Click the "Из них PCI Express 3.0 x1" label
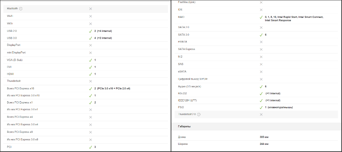342x152 pixels. pyautogui.click(x=23, y=109)
